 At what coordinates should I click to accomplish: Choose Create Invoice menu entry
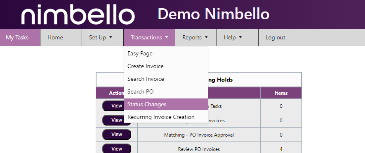point(166,66)
